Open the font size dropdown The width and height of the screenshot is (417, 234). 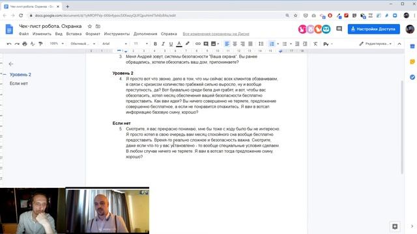[141, 44]
